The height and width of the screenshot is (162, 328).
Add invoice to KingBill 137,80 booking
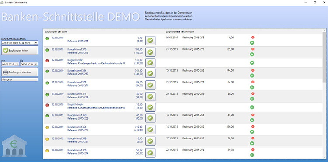click(x=252, y=62)
